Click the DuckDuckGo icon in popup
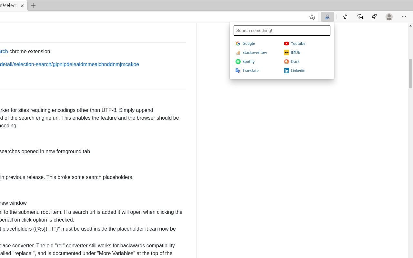Viewport: 413px width, 258px height. (287, 62)
